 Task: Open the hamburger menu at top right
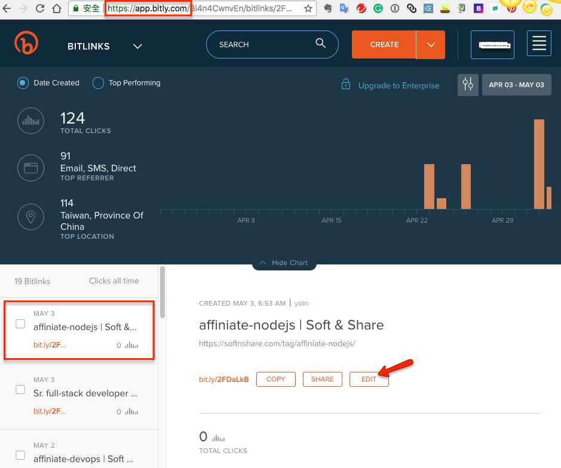[x=538, y=44]
